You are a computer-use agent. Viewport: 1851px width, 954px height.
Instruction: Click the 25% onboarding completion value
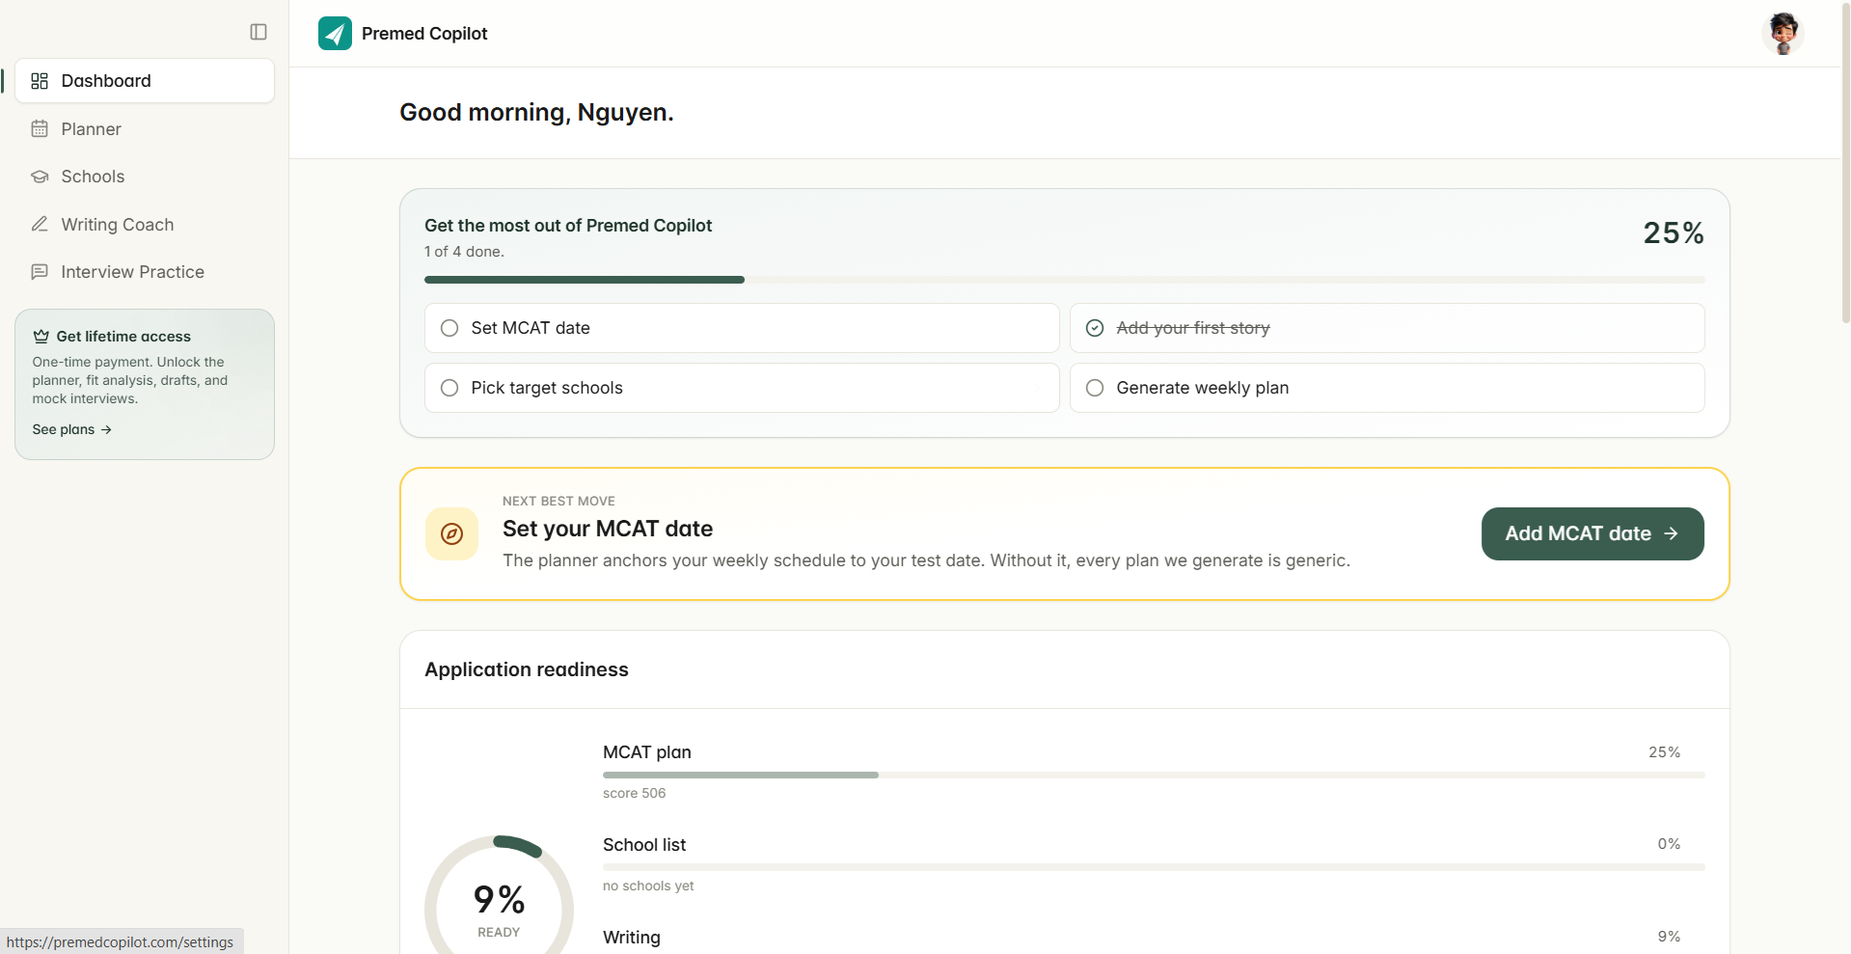1674,232
